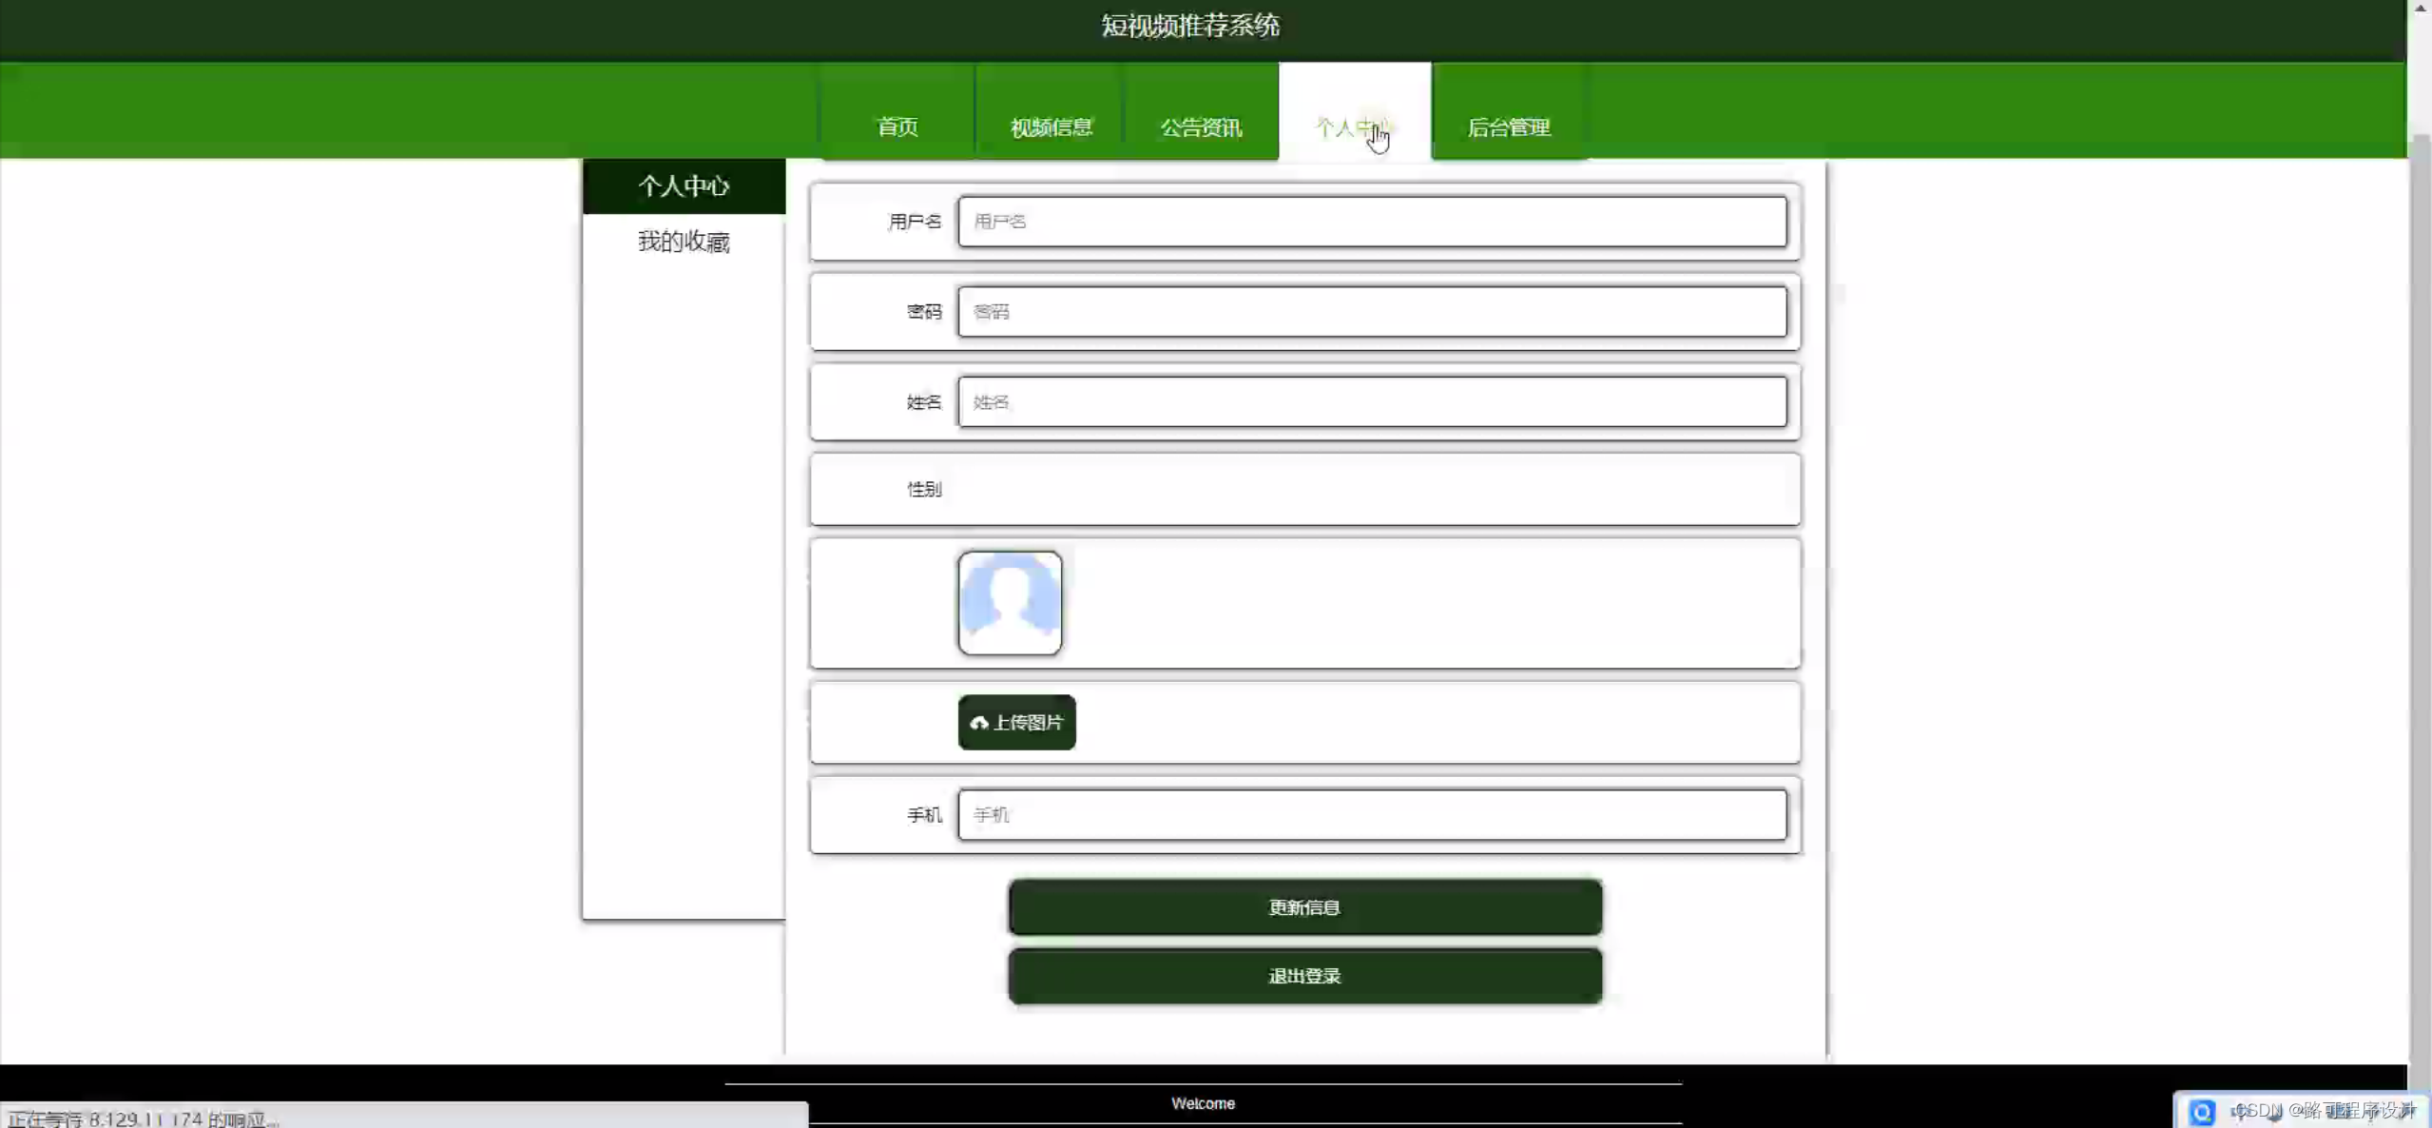Open the 首页 navigation tab
Viewport: 2432px width, 1128px height.
click(x=897, y=126)
